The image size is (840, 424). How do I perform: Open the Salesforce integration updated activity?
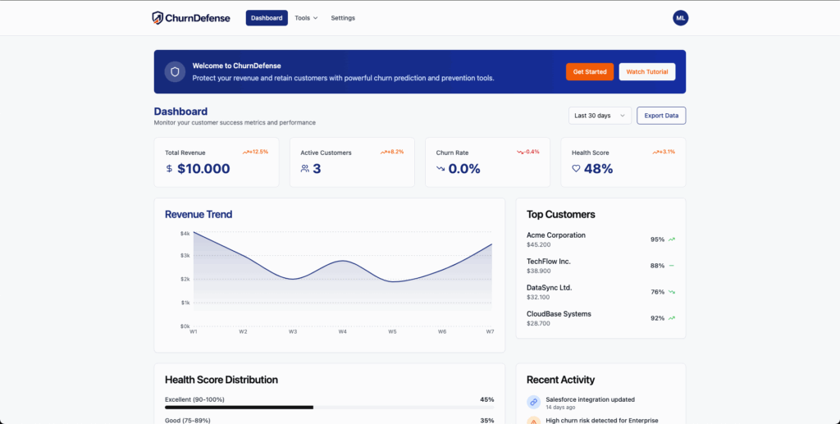point(600,403)
